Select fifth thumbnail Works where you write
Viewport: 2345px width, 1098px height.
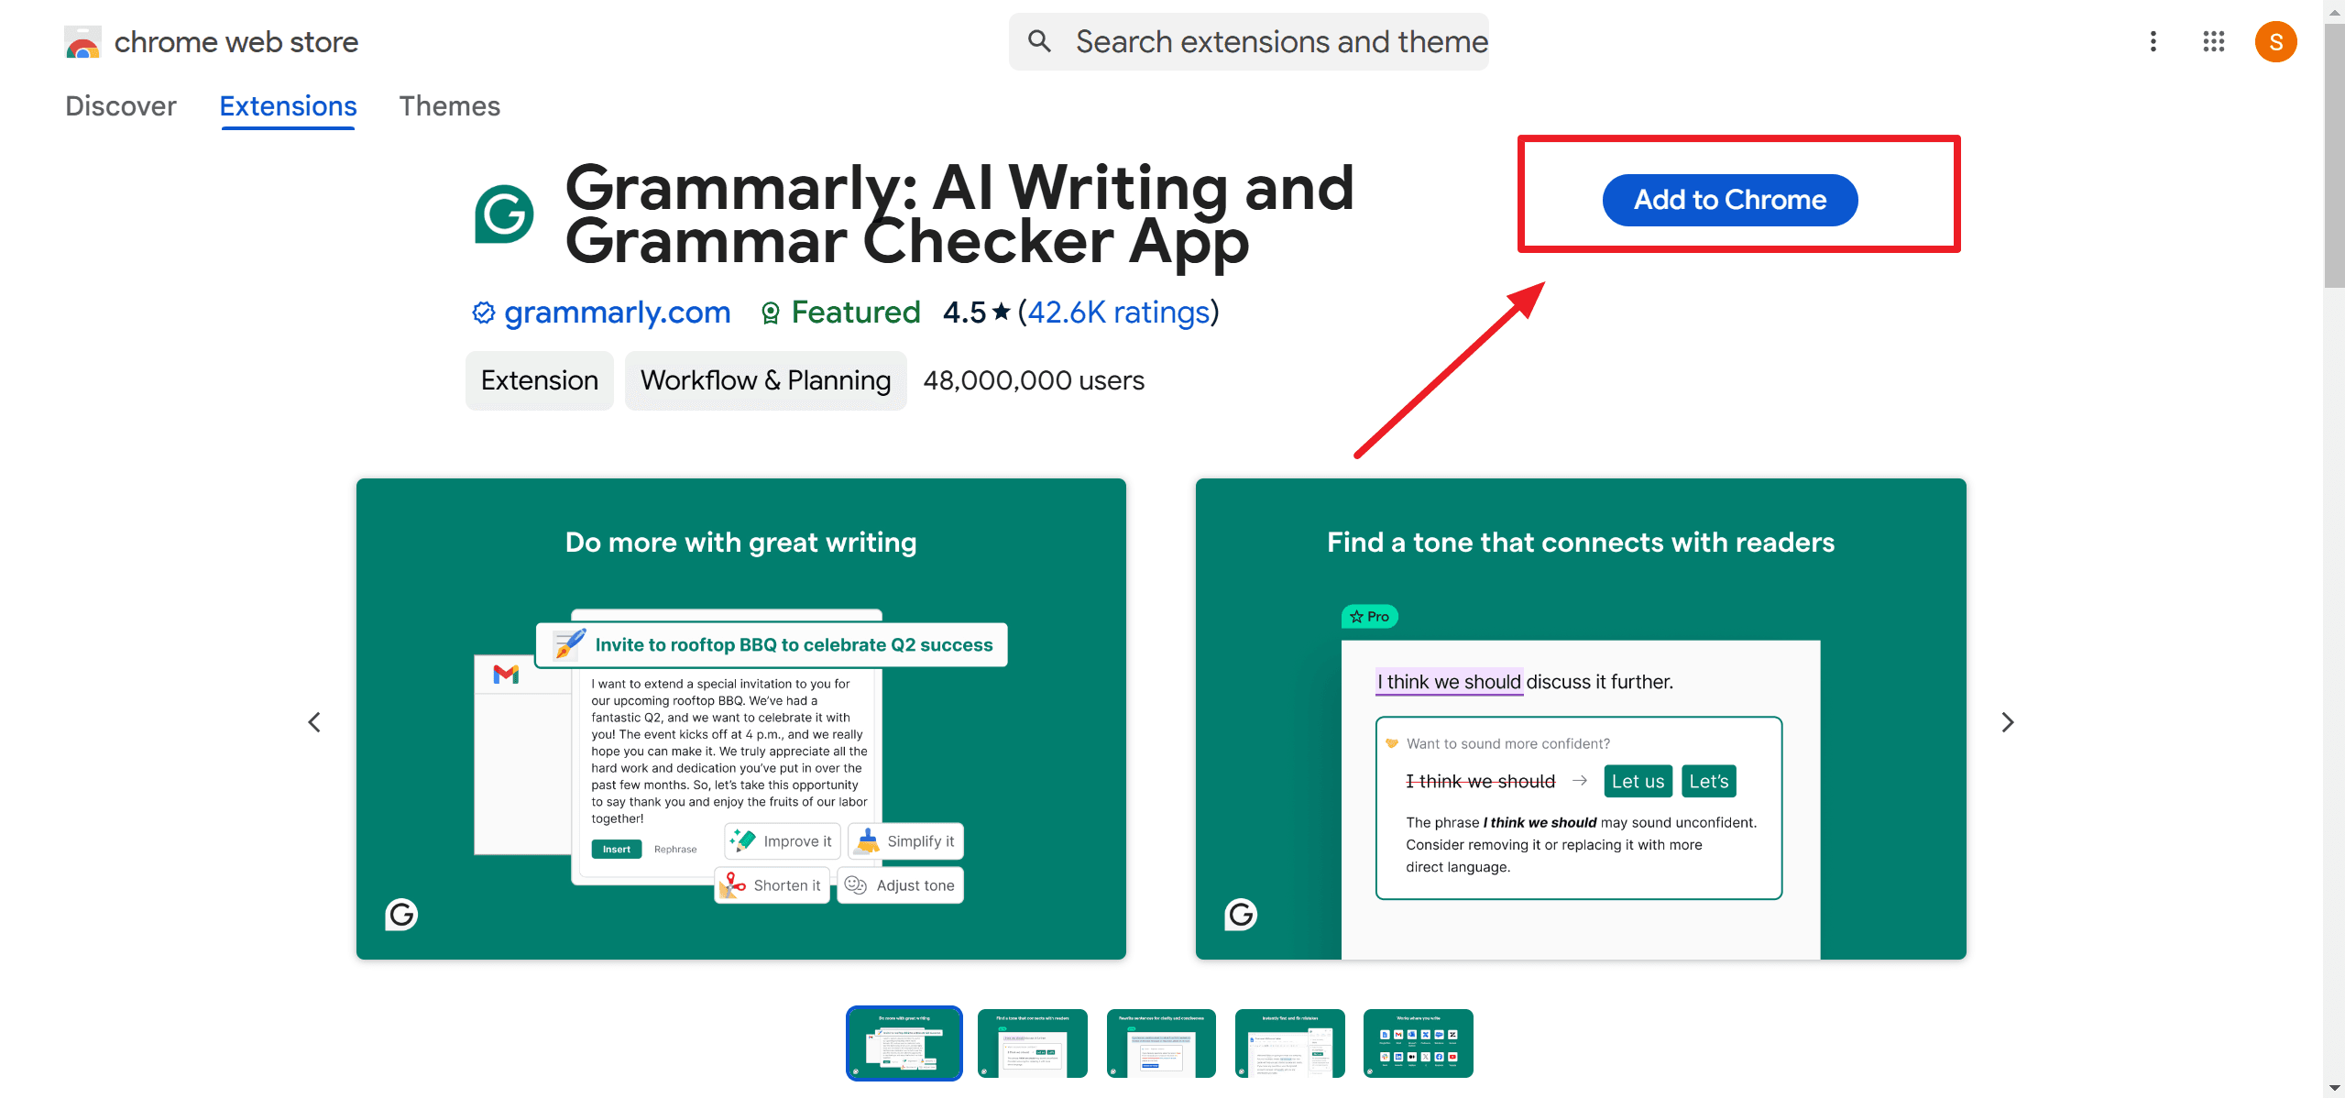(x=1418, y=1043)
